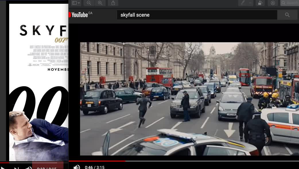Focus the Preview toolbar search field
Viewport: 299px width, 169px height.
(x=290, y=3)
